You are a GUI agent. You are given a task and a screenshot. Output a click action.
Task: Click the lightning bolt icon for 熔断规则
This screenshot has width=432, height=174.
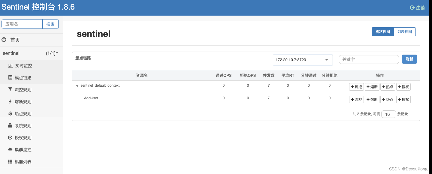10,101
